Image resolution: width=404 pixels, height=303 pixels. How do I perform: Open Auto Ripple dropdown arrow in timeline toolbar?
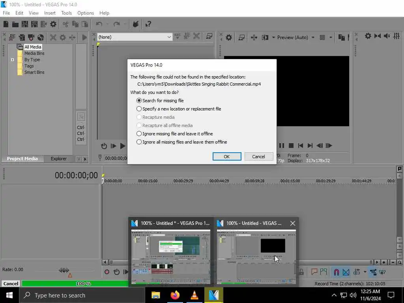point(365,272)
